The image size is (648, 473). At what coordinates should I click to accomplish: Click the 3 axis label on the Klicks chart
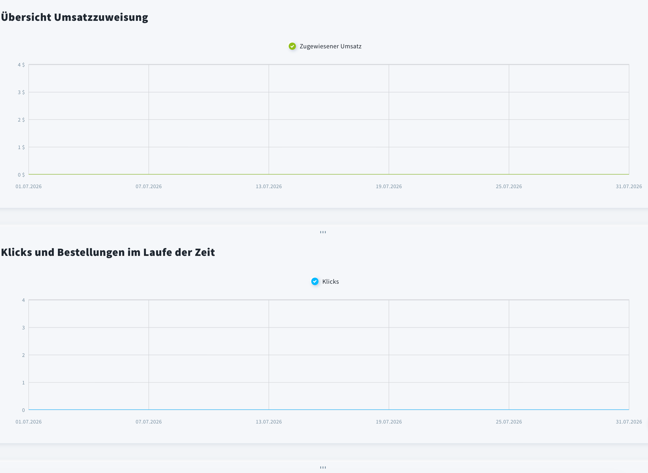point(23,328)
